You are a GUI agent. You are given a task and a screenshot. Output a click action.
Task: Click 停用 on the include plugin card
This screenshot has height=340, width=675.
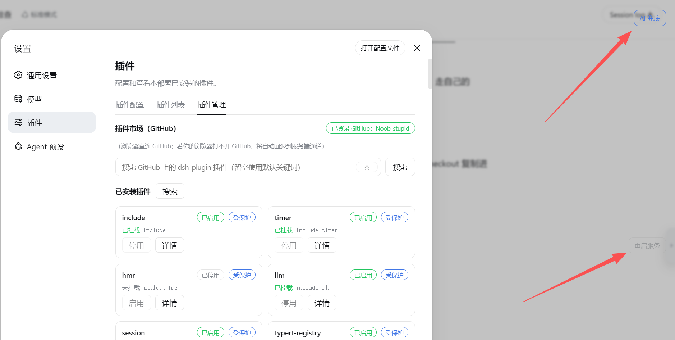(136, 245)
